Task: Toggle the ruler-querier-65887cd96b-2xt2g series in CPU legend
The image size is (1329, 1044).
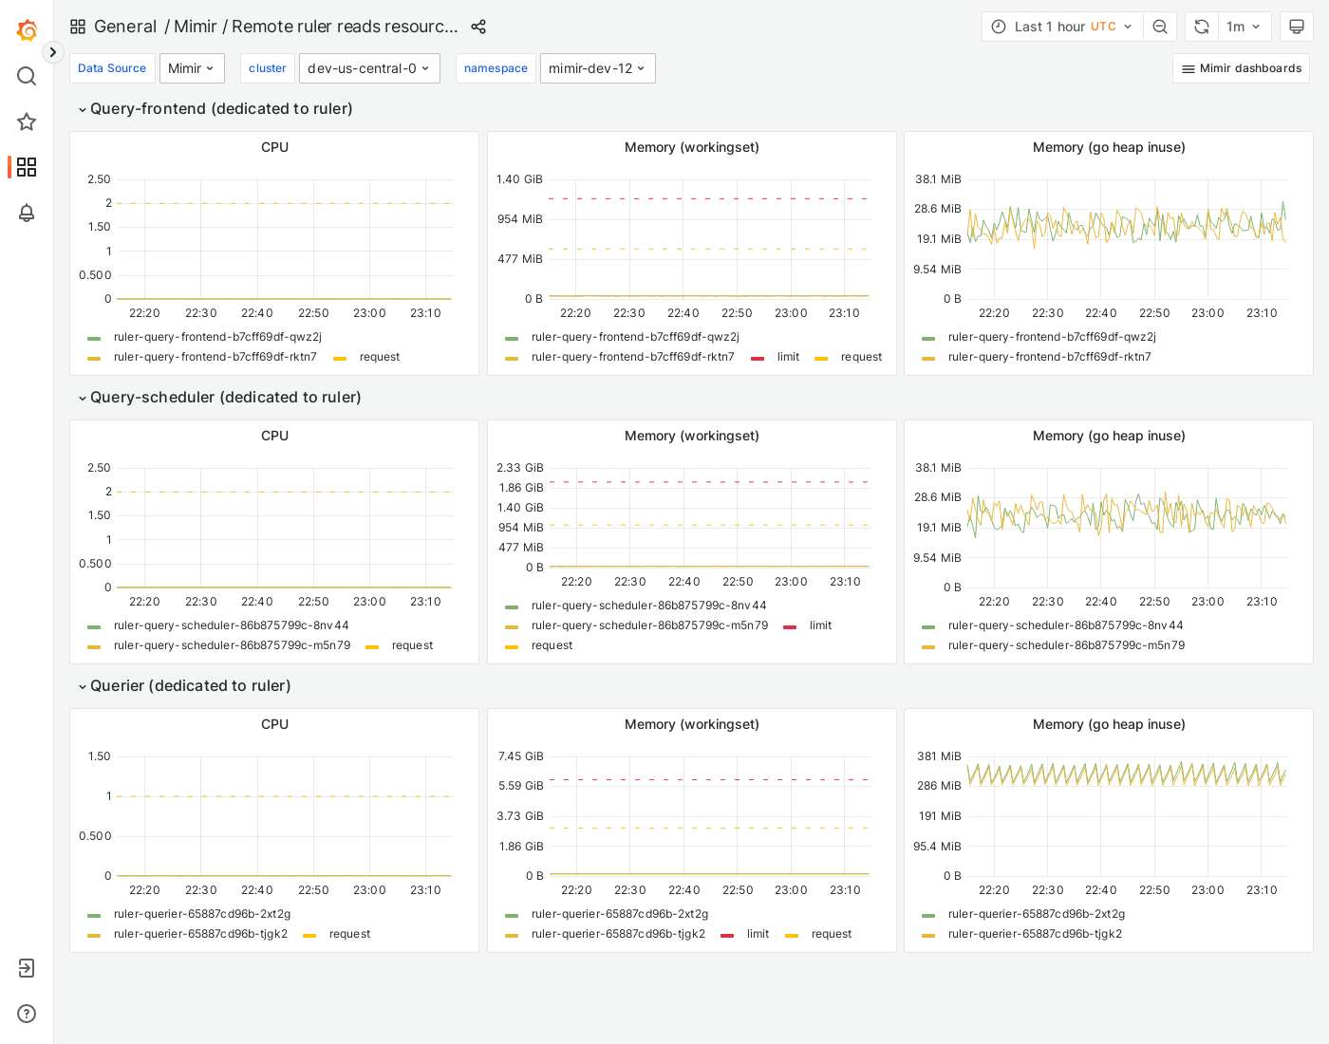Action: pos(202,914)
